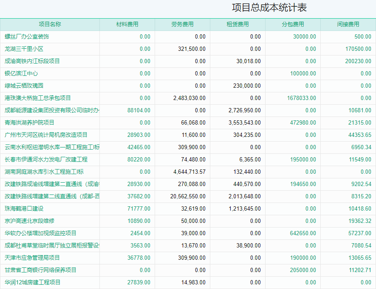376x289 pixels.
Task: Open project link 成都能源建设集团投资有限公司
Action: 52,110
